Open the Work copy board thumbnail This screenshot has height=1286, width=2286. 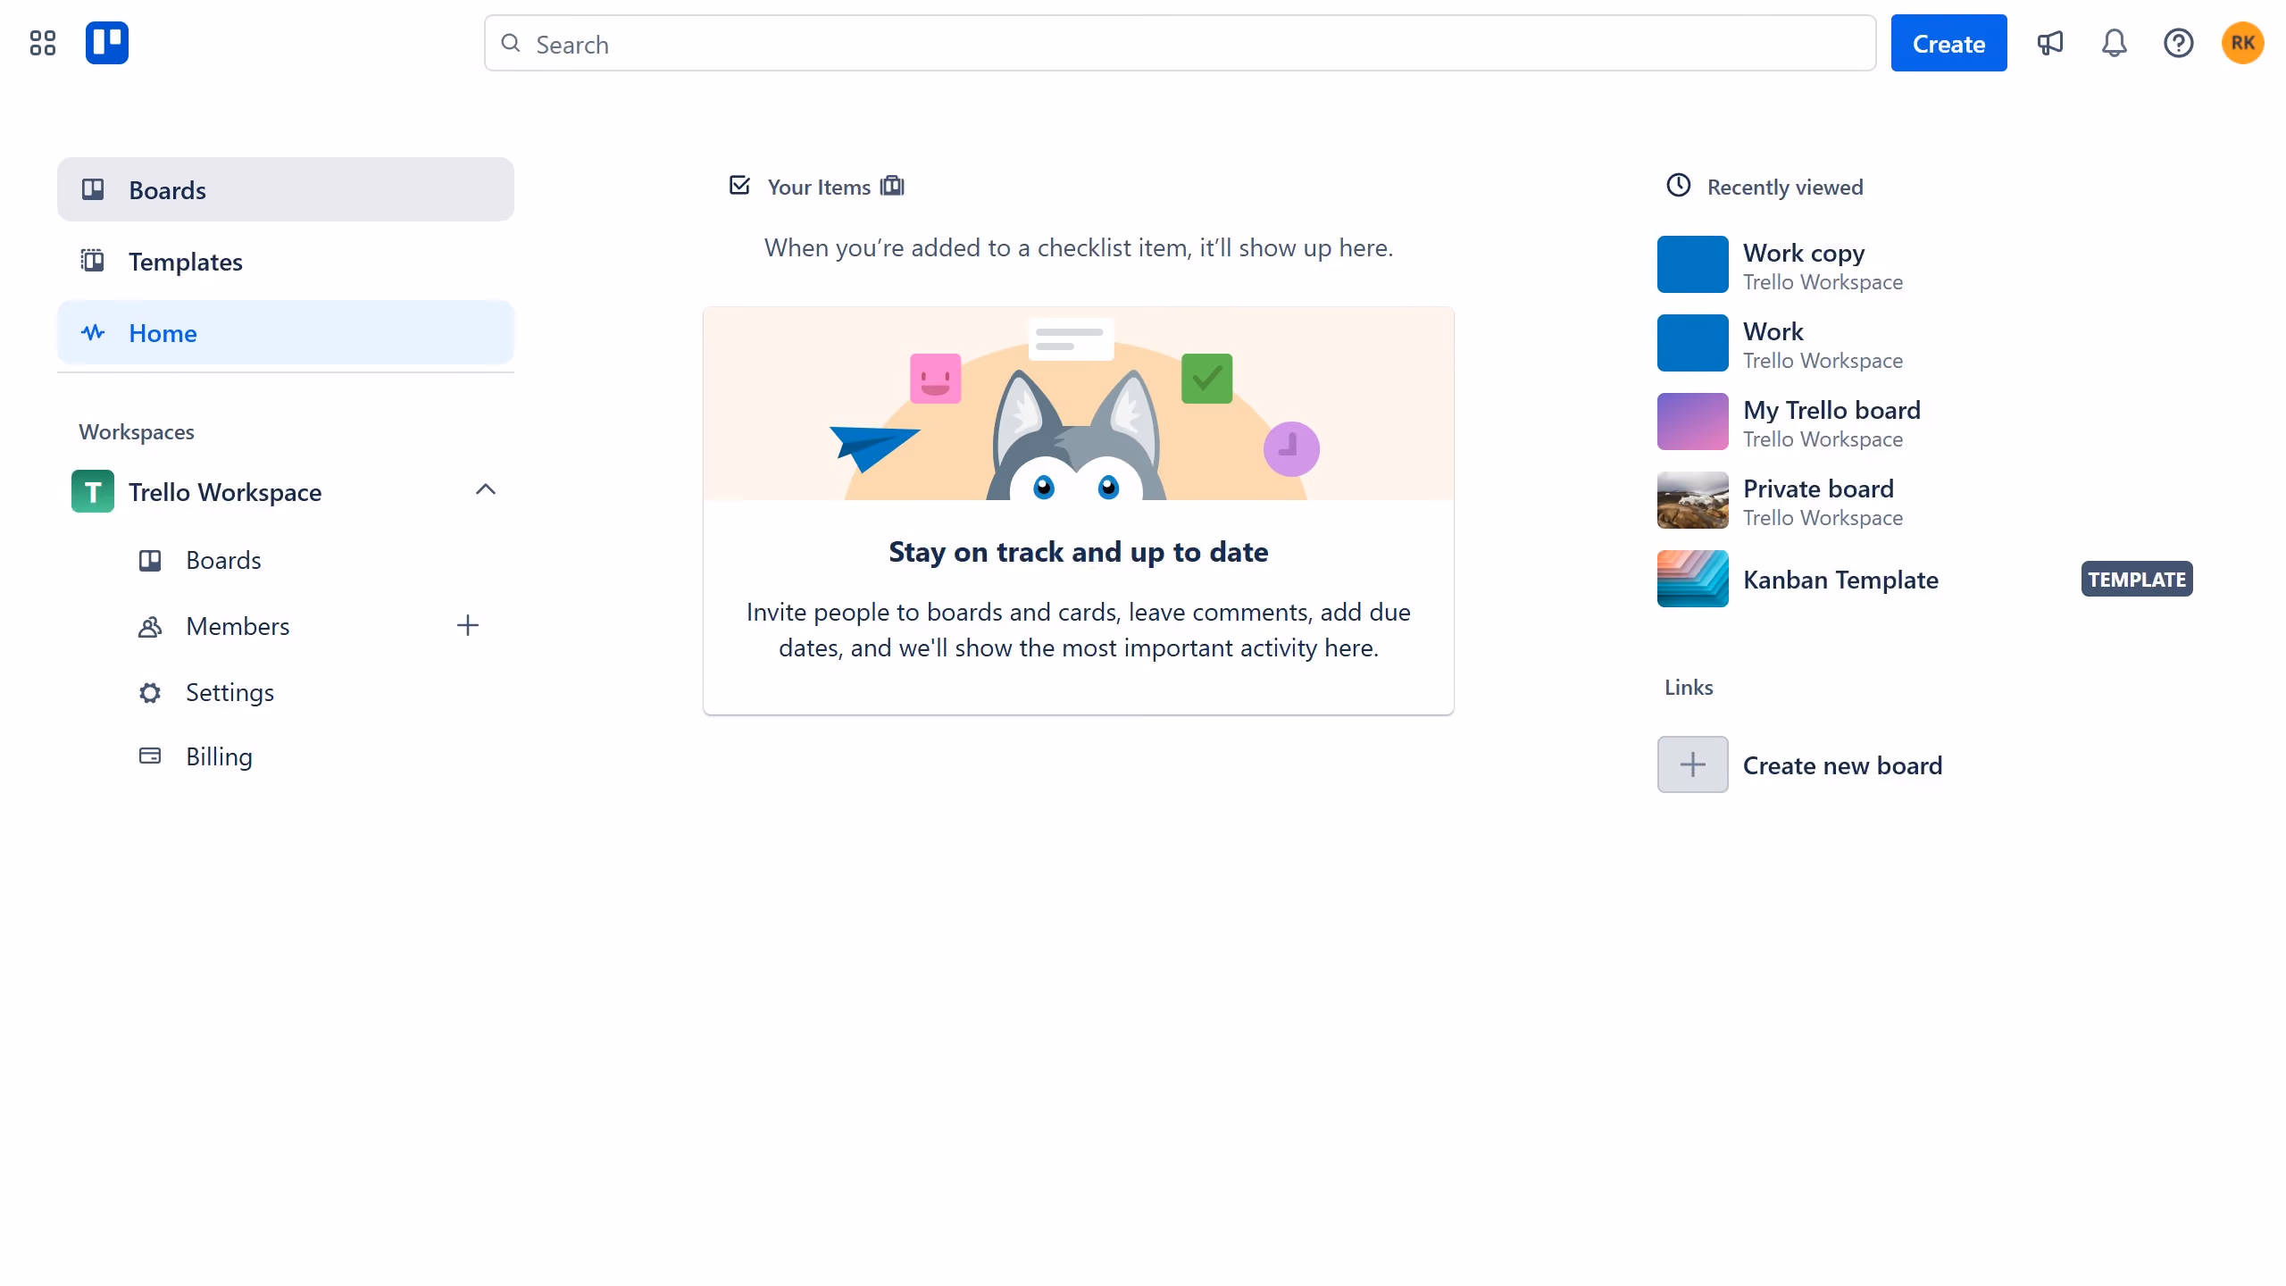point(1693,264)
